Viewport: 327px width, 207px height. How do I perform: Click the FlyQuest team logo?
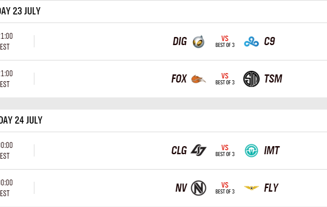251,188
